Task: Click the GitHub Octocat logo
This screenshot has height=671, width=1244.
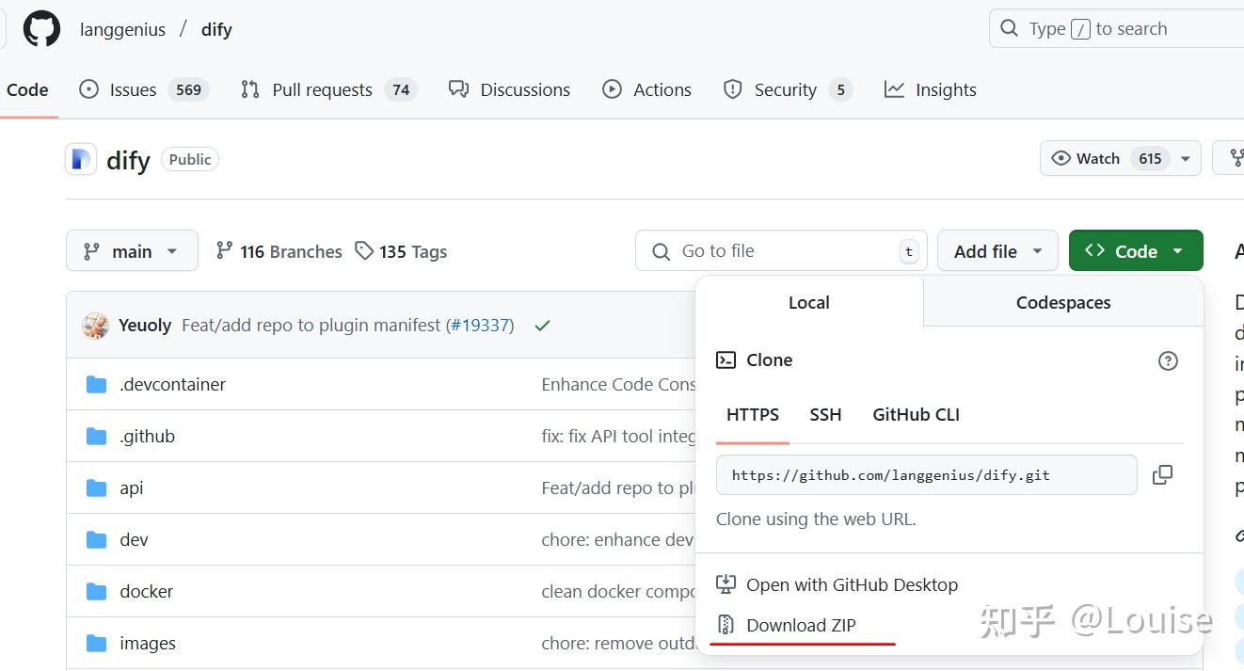Action: tap(41, 29)
